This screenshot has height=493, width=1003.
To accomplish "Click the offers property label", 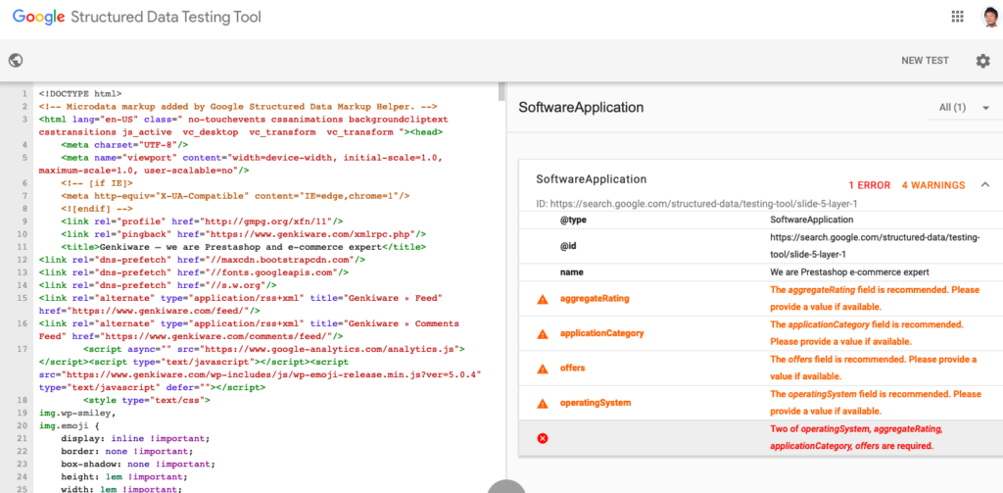I will (x=572, y=369).
